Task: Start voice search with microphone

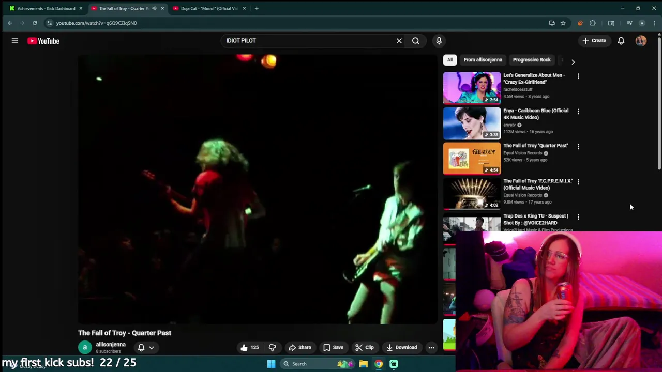Action: pyautogui.click(x=439, y=41)
